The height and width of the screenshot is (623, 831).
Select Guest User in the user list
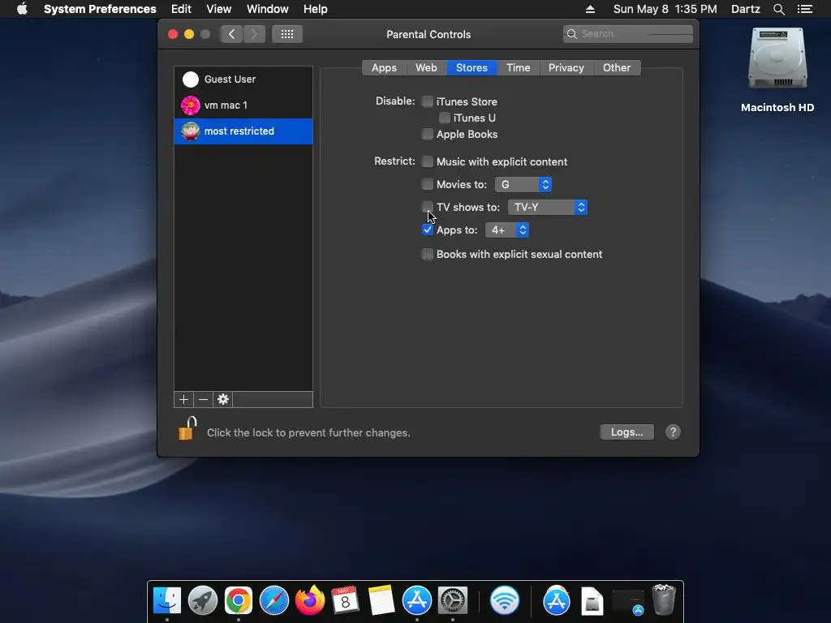tap(243, 79)
